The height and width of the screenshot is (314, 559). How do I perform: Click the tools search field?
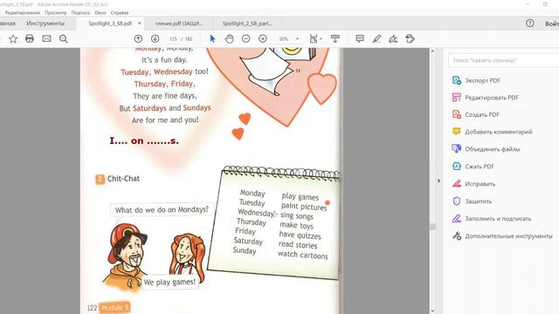pos(503,60)
